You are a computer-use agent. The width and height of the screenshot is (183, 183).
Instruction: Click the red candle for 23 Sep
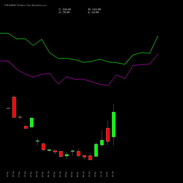(x=44, y=147)
